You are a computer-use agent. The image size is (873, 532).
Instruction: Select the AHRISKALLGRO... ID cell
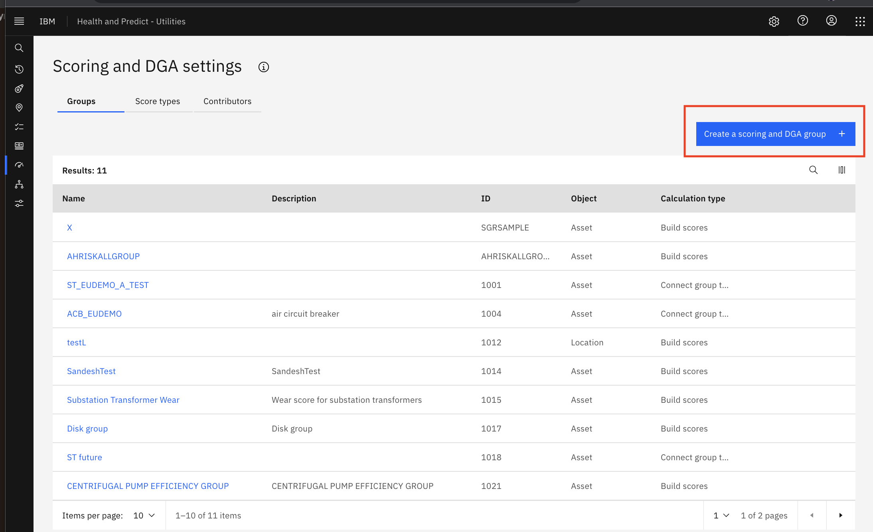516,256
